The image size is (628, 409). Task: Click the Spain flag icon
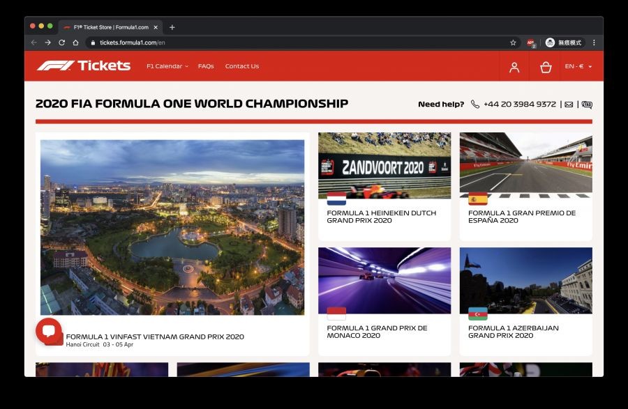click(x=478, y=199)
